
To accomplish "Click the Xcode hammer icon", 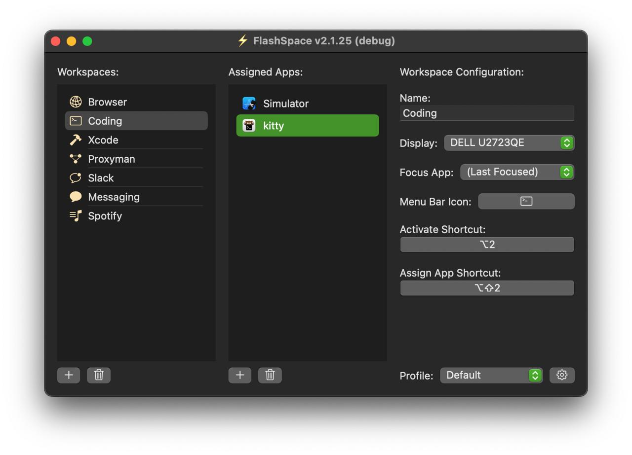I will 76,140.
